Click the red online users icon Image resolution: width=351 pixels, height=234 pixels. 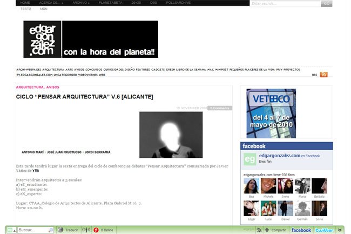(95, 230)
